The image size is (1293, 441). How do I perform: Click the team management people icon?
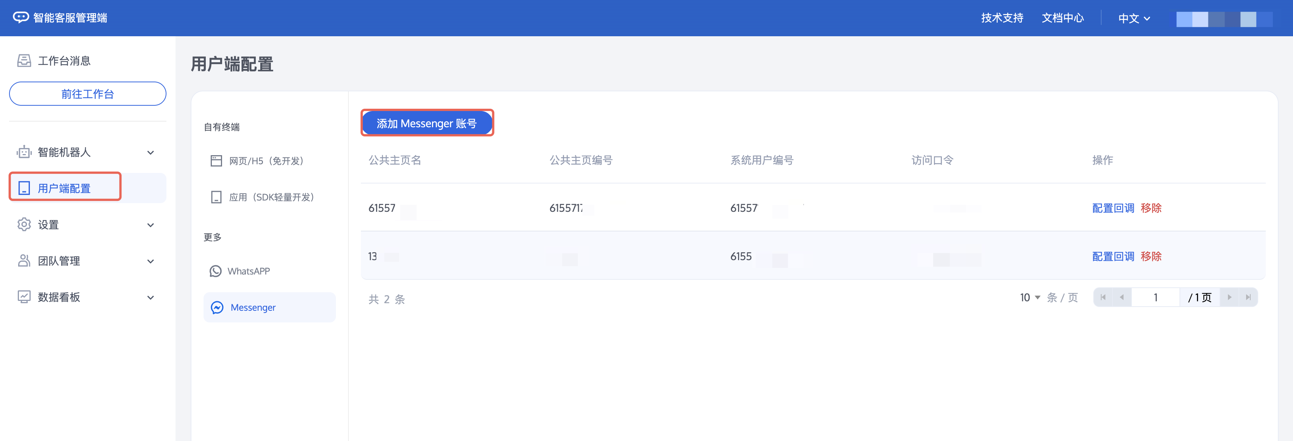point(23,261)
